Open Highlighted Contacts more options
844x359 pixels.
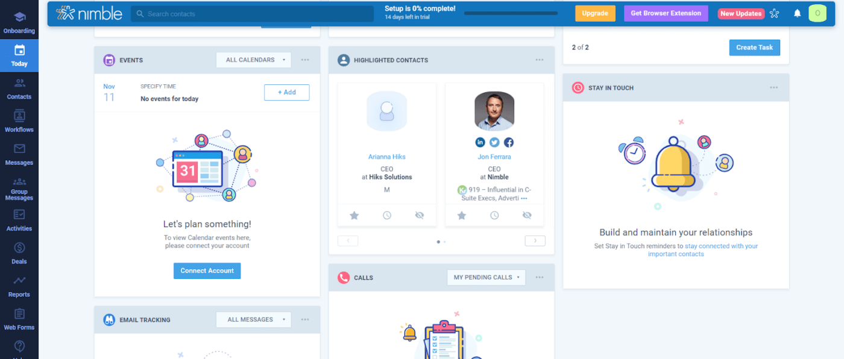(540, 60)
